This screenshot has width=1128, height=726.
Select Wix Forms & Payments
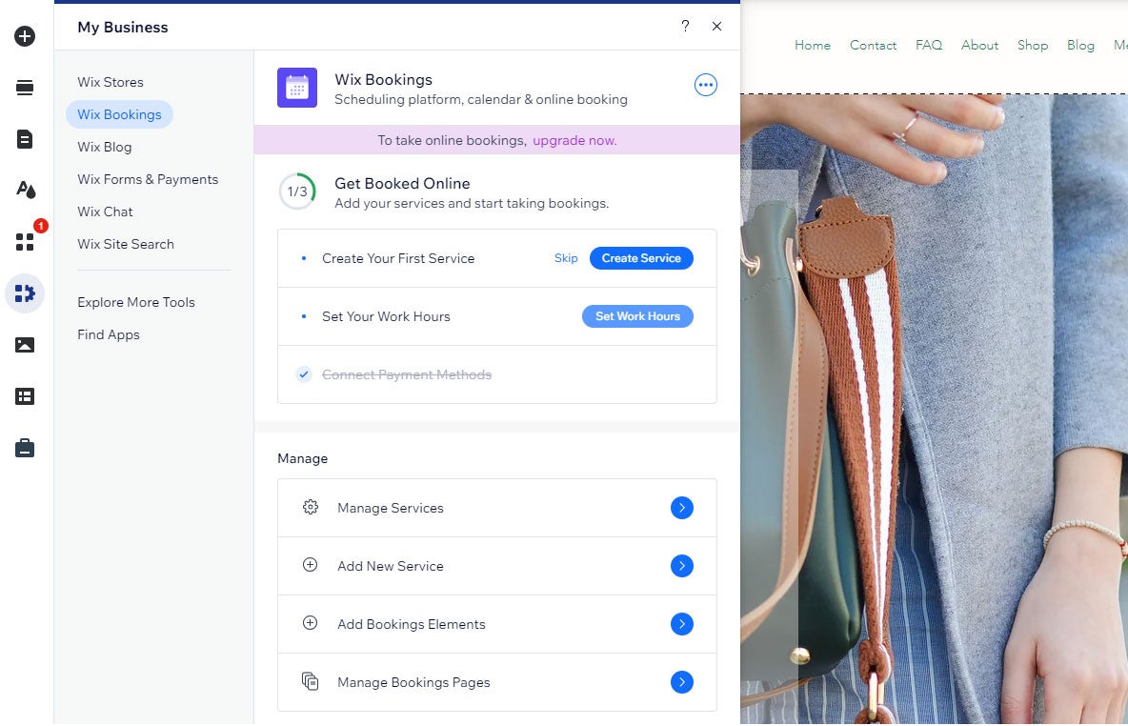pyautogui.click(x=148, y=179)
